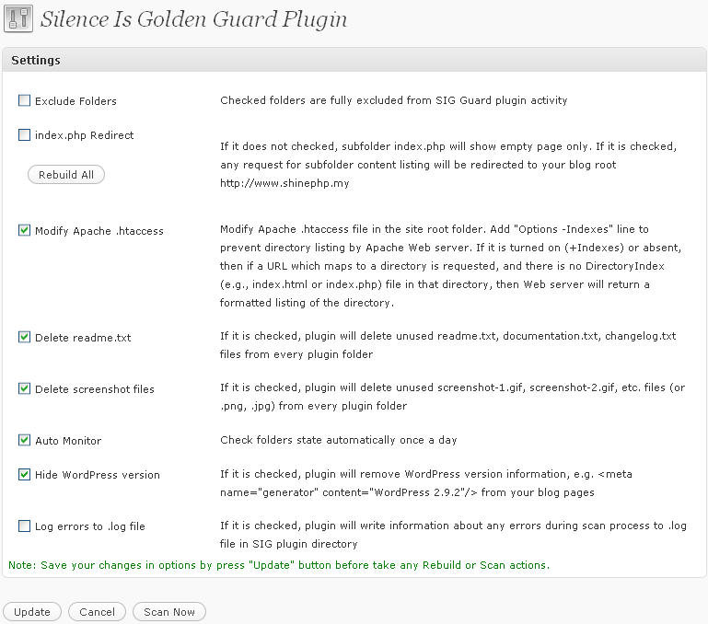Turn off the Auto Monitor checkbox
The image size is (708, 624).
[x=25, y=440]
